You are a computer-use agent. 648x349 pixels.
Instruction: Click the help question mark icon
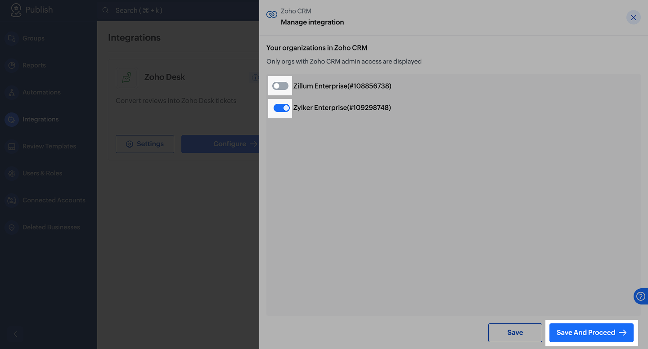tap(640, 297)
